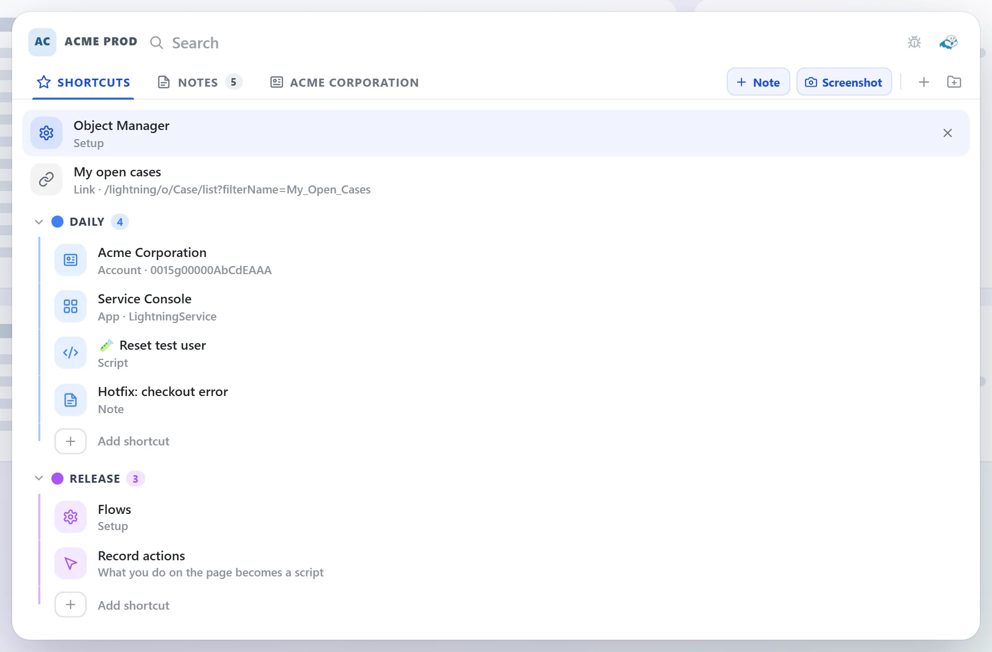The width and height of the screenshot is (992, 652).
Task: Focus the Search field
Action: click(196, 43)
